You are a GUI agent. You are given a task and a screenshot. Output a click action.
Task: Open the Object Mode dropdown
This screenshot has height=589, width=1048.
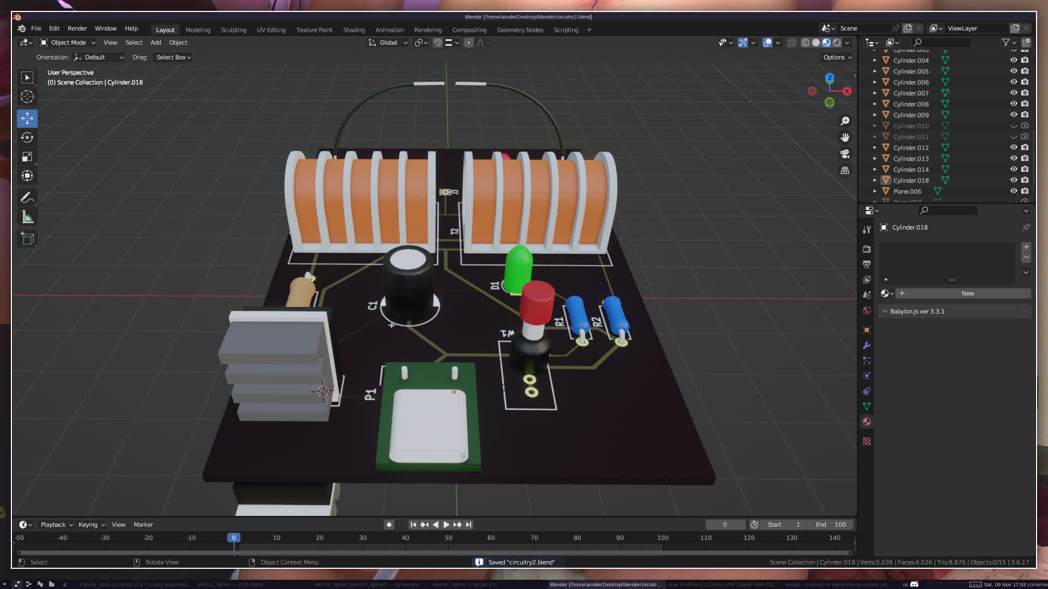[x=68, y=43]
